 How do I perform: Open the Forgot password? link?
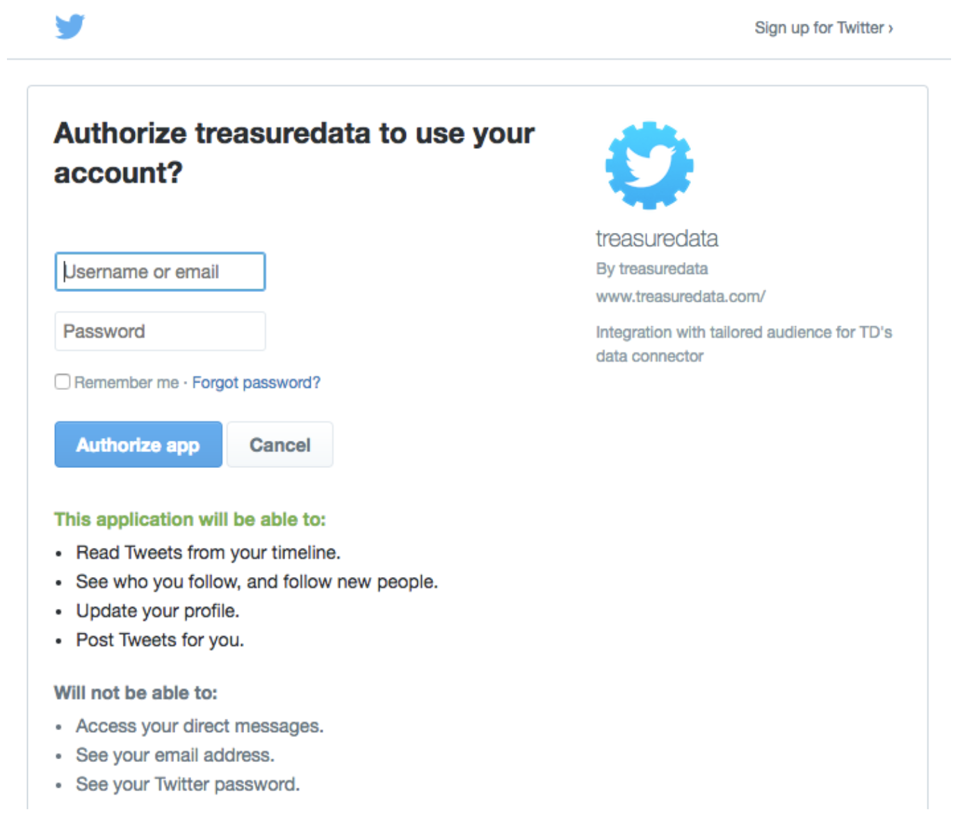coord(256,382)
